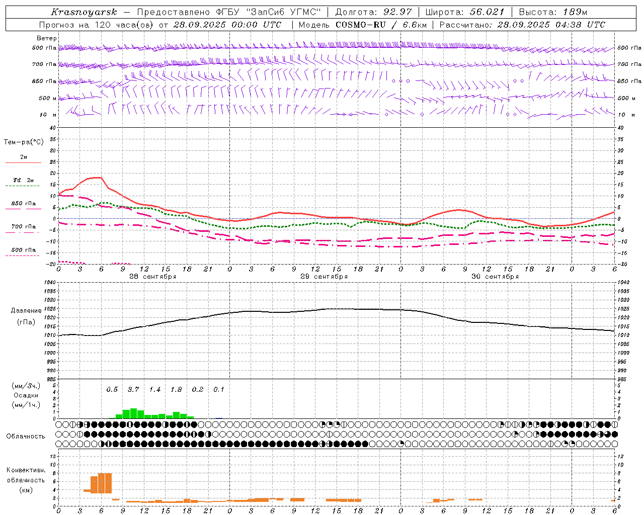This screenshot has width=644, height=515.
Task: Click the '0.5' three-hour precipitation value
Action: [112, 390]
